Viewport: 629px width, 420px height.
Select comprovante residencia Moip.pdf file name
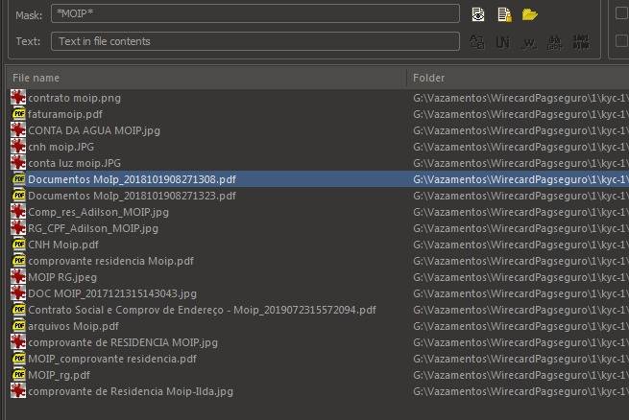(110, 261)
